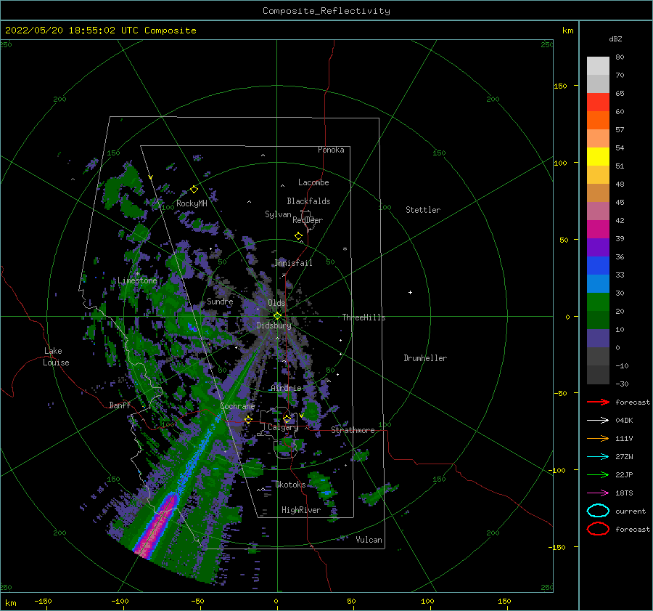653x611 pixels.
Task: Click the cyan current ellipse legend icon
Action: [x=598, y=511]
